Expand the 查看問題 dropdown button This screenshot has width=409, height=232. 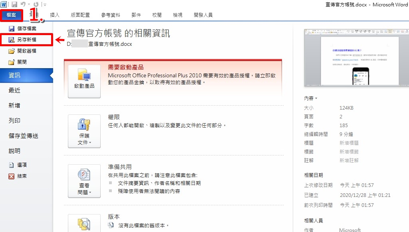click(84, 181)
